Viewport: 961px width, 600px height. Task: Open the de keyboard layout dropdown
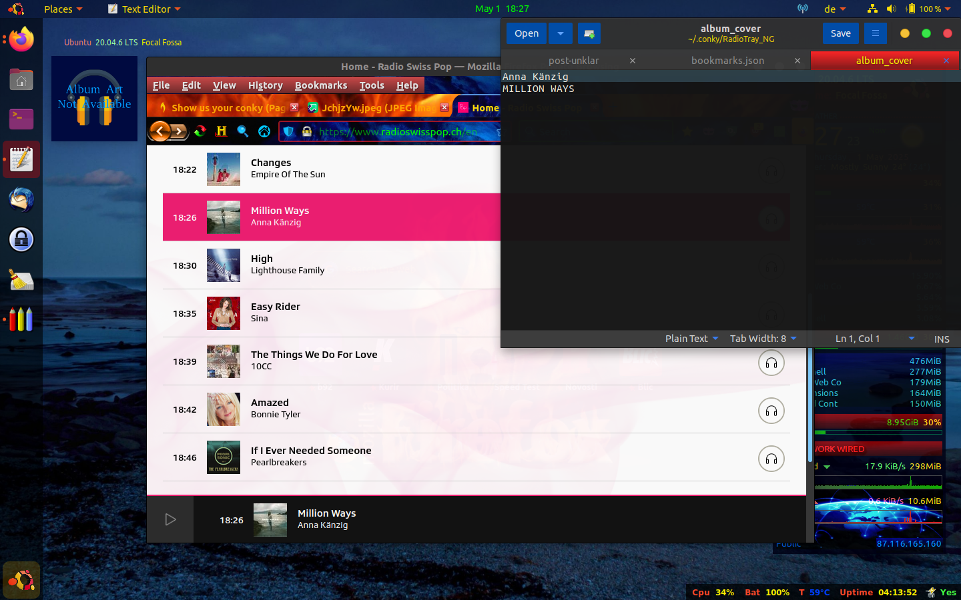click(x=835, y=9)
